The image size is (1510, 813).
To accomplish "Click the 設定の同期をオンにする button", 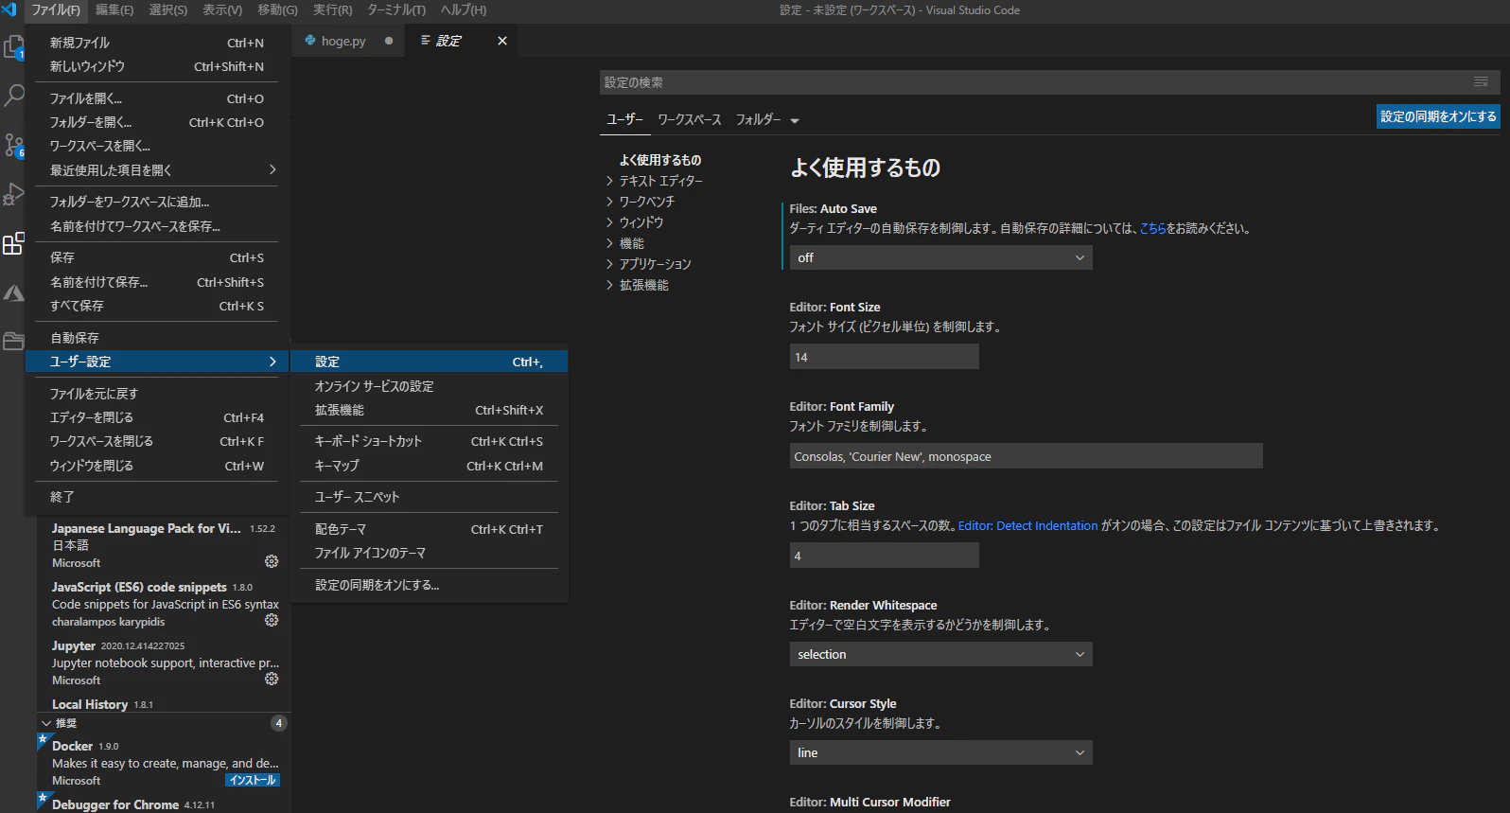I will [x=1438, y=116].
